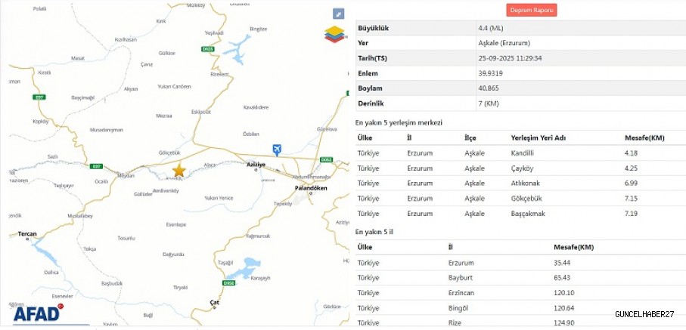The height and width of the screenshot is (330, 686).
Task: Select Erzincan in nearest provinces table
Action: pos(461,293)
